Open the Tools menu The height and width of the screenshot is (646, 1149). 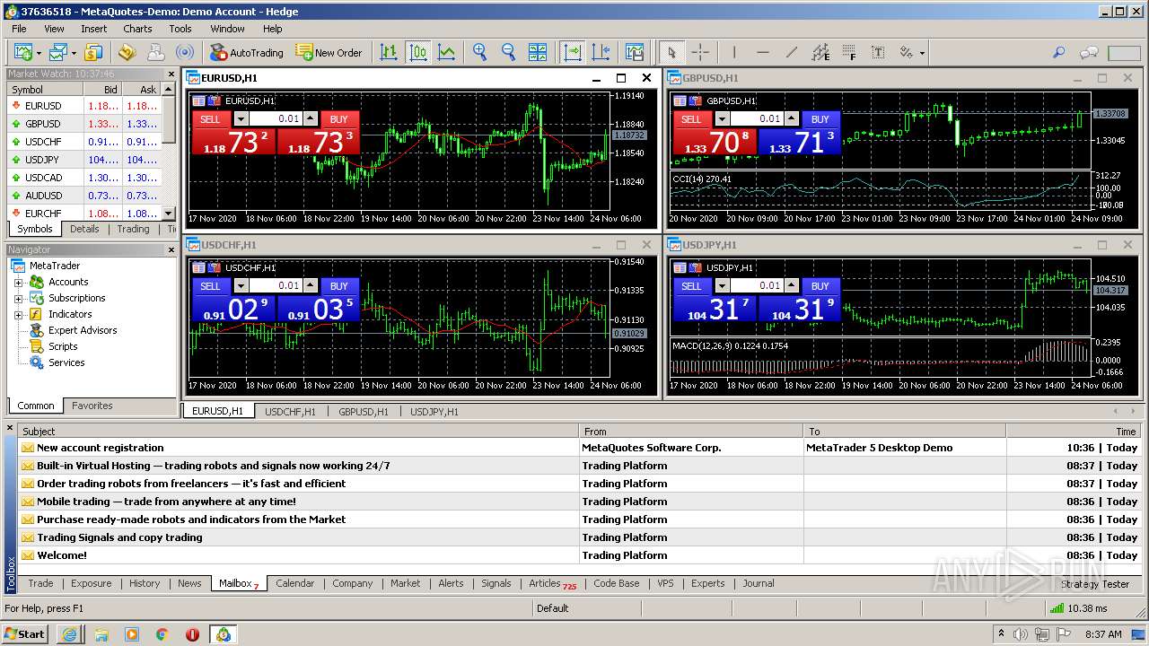click(180, 29)
